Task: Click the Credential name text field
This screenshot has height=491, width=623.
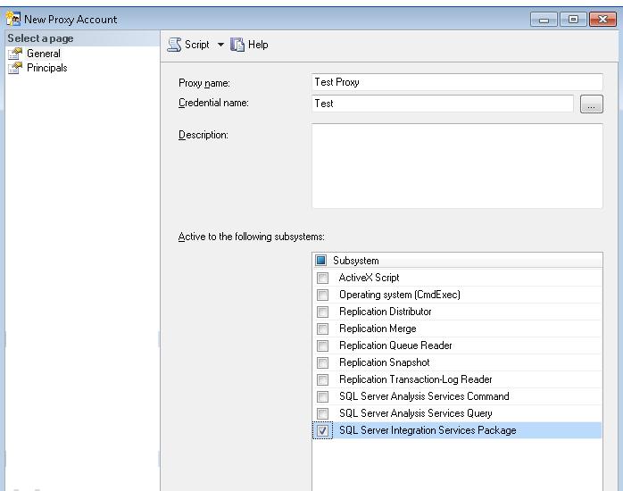Action: tap(441, 104)
